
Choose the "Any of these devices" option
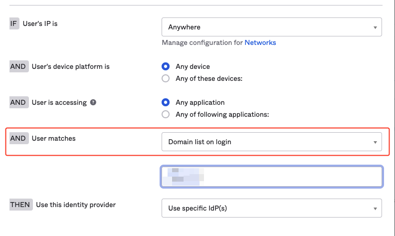(x=166, y=78)
